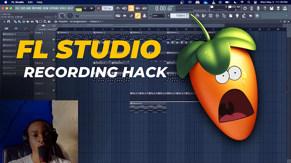Click the Play transport button

pos(85,8)
